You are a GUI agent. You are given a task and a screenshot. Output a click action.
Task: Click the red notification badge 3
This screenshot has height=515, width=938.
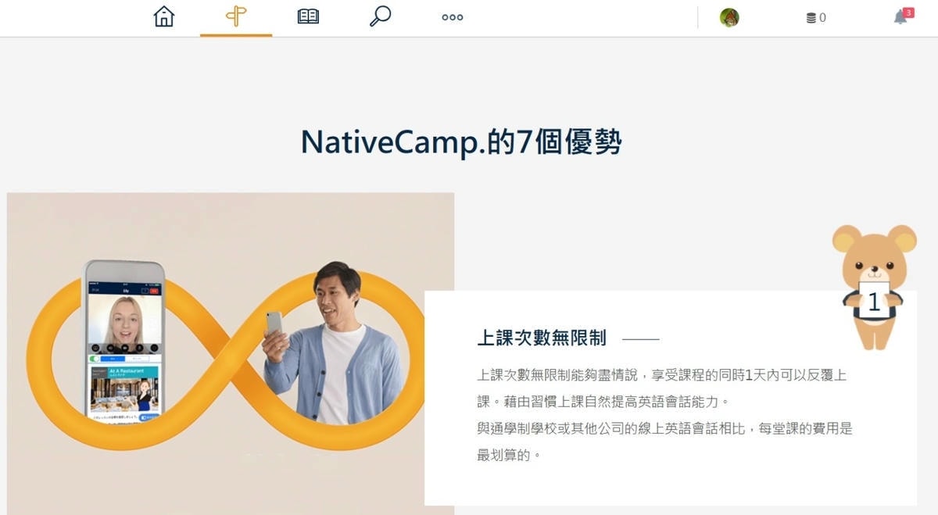(908, 13)
